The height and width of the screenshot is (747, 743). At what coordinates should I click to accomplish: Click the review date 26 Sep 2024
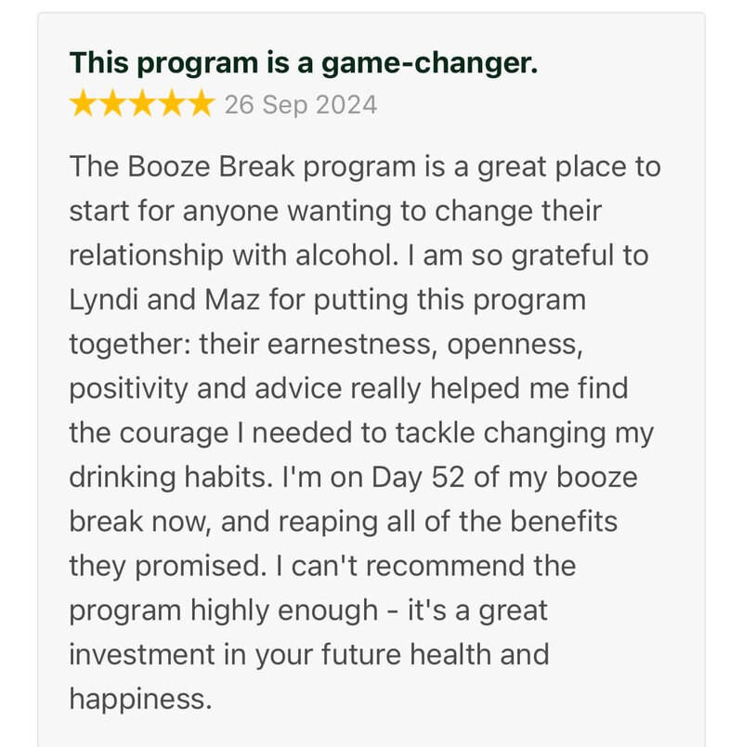[301, 105]
